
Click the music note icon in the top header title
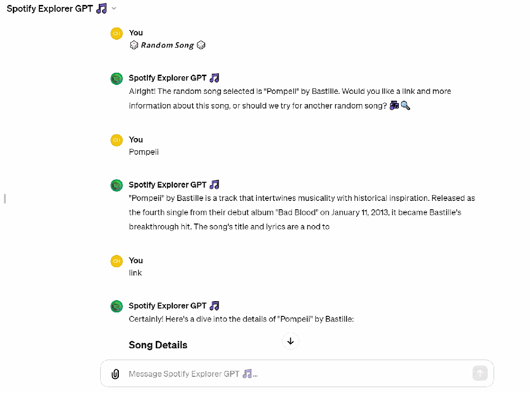click(x=102, y=8)
